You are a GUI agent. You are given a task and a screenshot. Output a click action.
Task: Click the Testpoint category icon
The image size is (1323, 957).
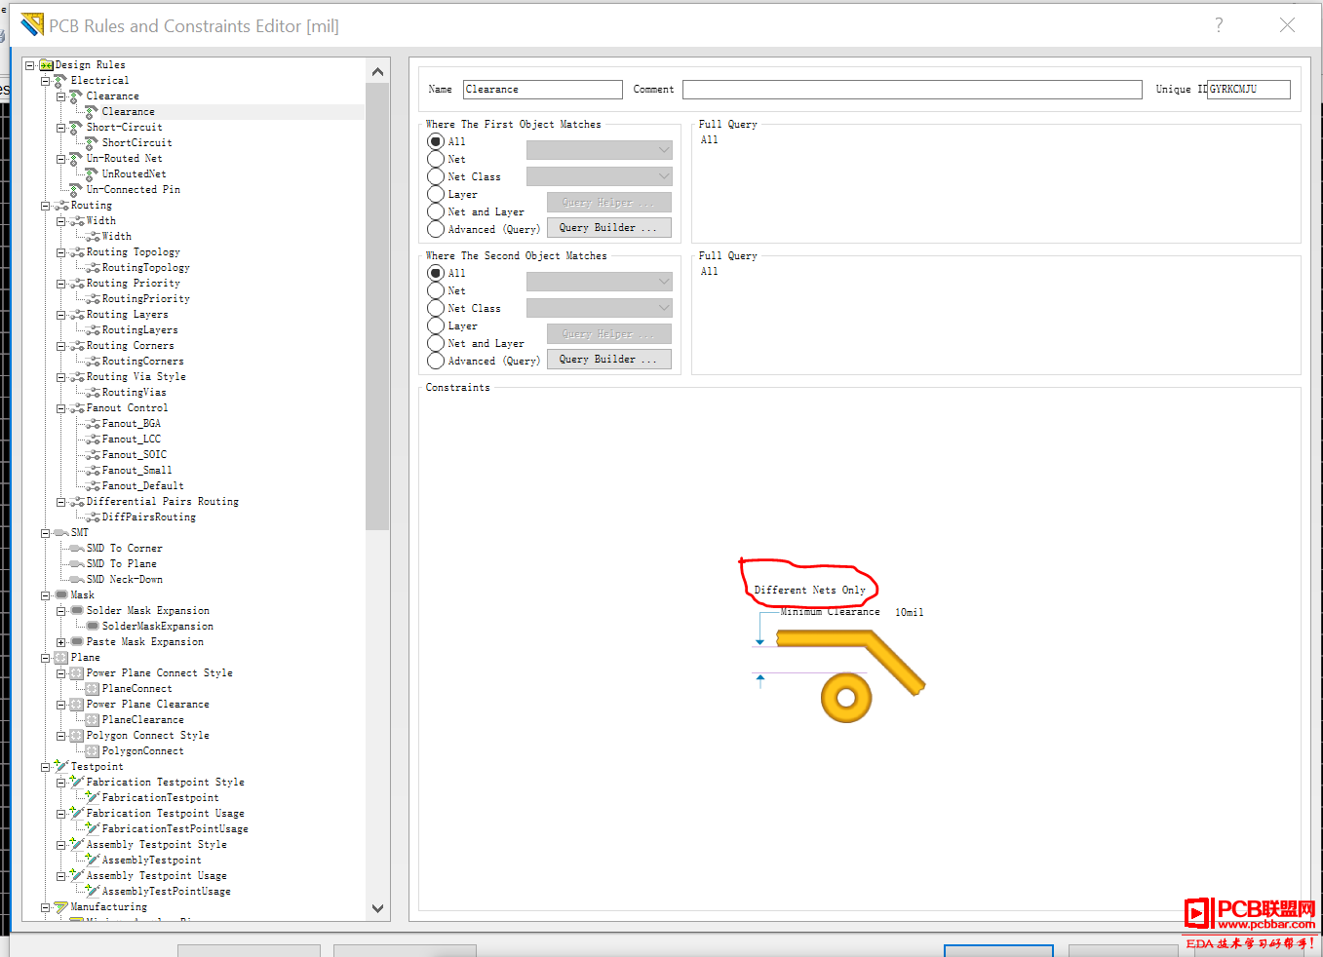60,766
